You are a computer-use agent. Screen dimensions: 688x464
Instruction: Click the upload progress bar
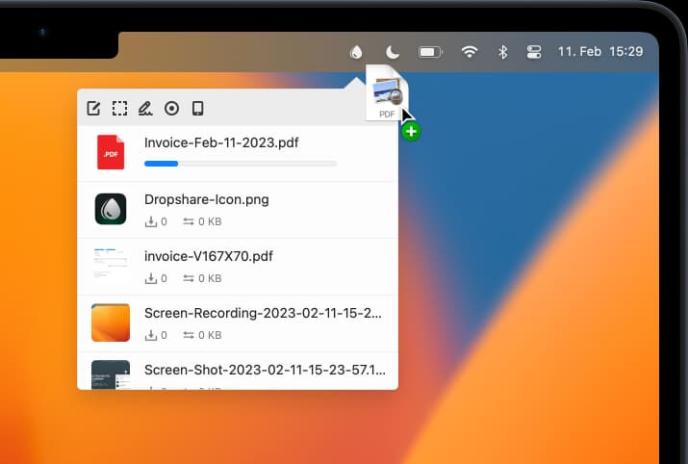tap(241, 164)
